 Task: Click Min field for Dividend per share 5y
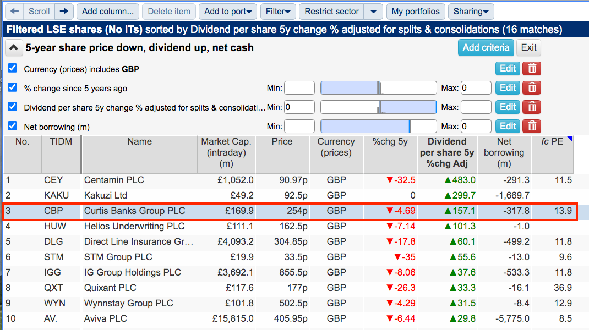pos(299,107)
